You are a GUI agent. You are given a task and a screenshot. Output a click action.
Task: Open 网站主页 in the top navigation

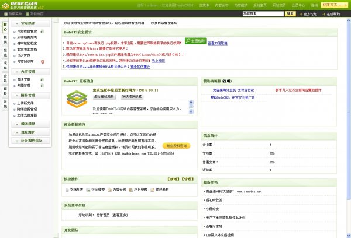pyautogui.click(x=279, y=5)
